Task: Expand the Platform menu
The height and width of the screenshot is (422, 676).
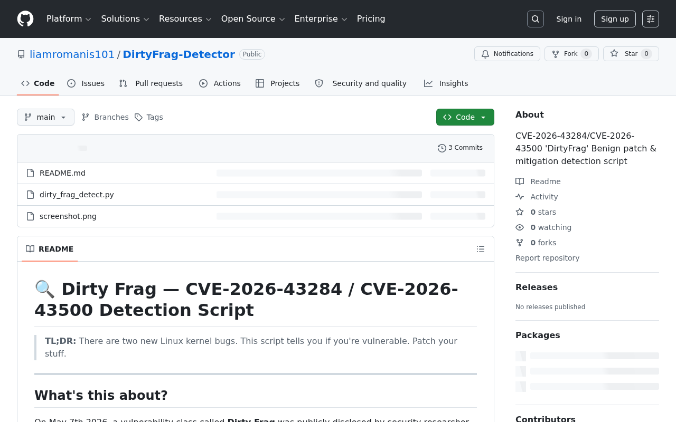Action: 69,19
